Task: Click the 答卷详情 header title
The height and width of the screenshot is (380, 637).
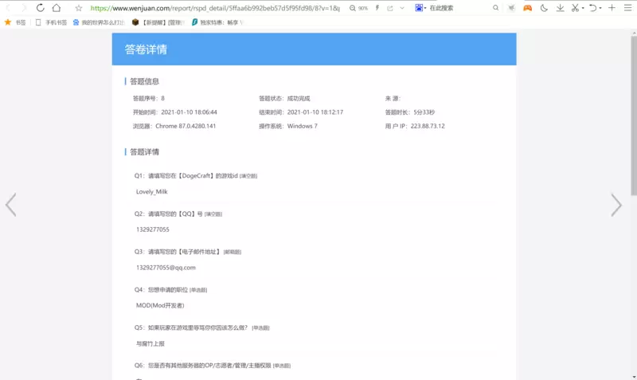Action: [146, 49]
